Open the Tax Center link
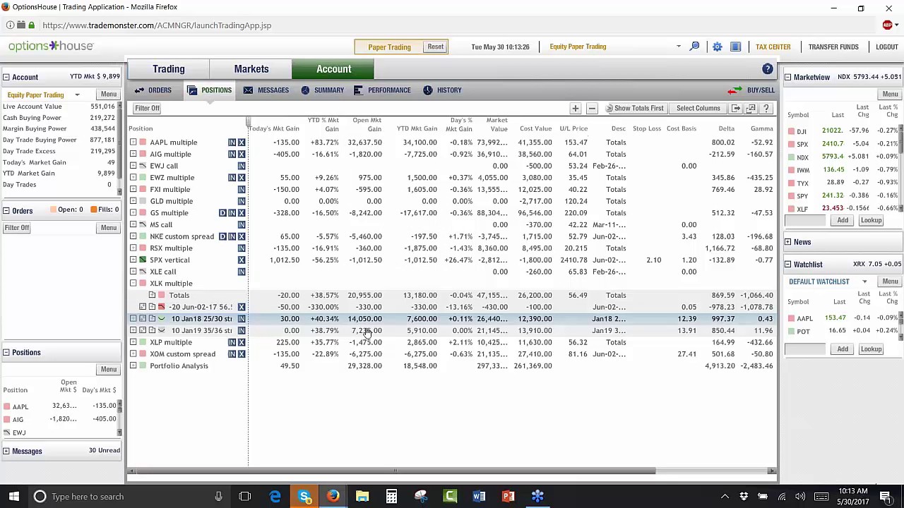 pos(773,47)
